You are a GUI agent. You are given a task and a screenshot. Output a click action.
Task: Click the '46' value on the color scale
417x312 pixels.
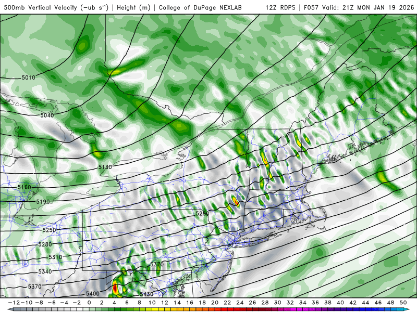click(378, 303)
